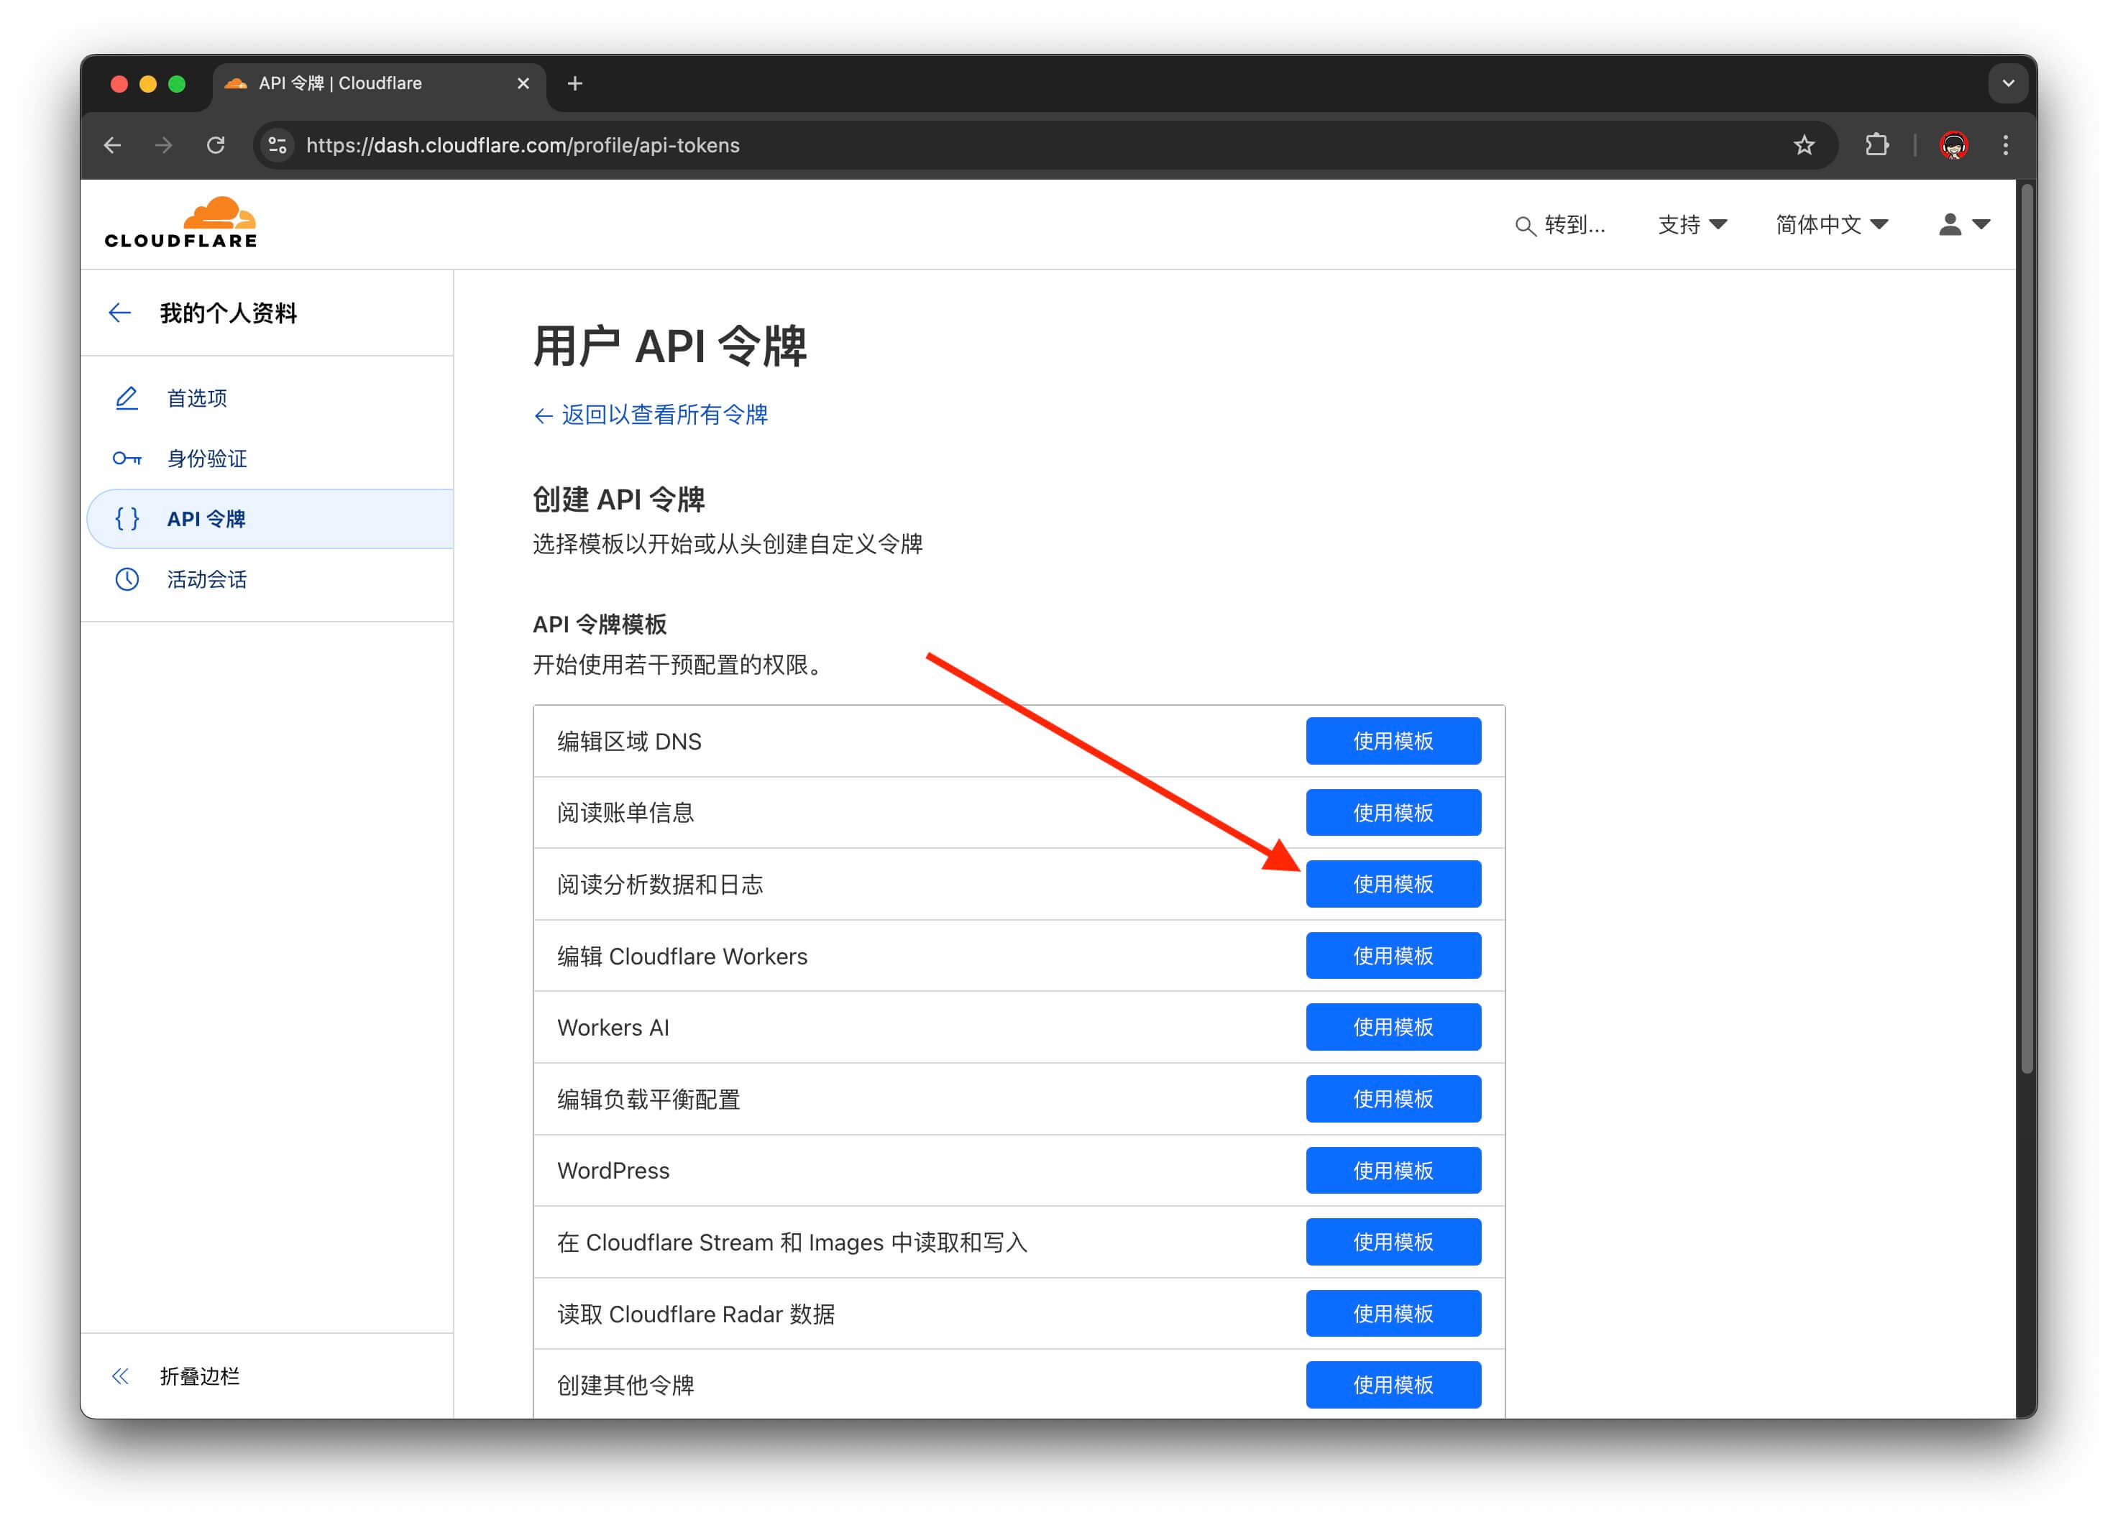Click the 阅读分析数据和日志 row label

(x=660, y=884)
